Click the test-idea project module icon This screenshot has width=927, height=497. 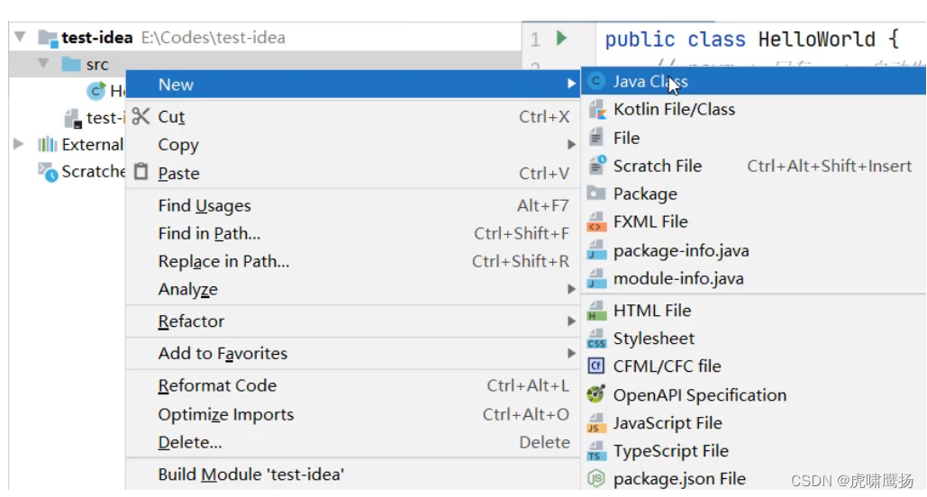coord(48,39)
